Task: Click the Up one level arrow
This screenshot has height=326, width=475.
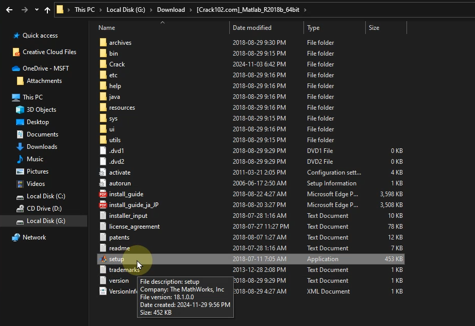Action: coord(47,10)
